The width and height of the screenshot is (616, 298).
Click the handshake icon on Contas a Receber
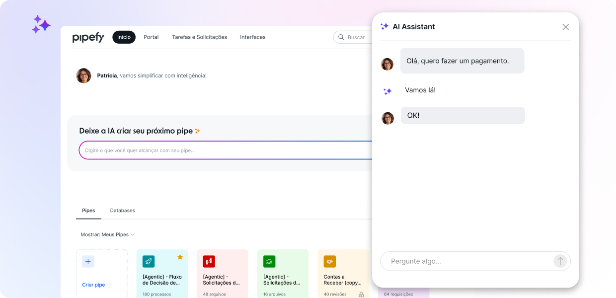click(x=330, y=262)
